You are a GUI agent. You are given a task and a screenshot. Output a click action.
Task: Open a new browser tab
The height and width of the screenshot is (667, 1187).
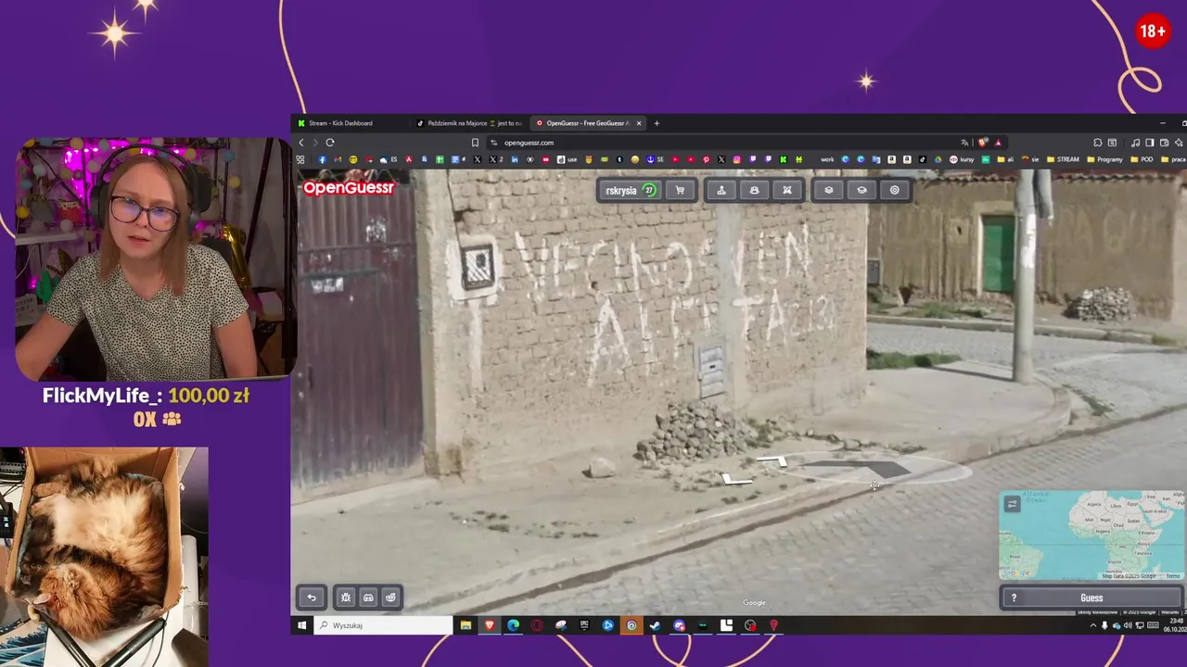coord(657,123)
